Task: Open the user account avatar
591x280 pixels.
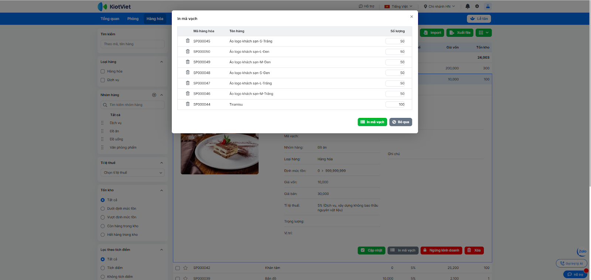Action: point(488,6)
